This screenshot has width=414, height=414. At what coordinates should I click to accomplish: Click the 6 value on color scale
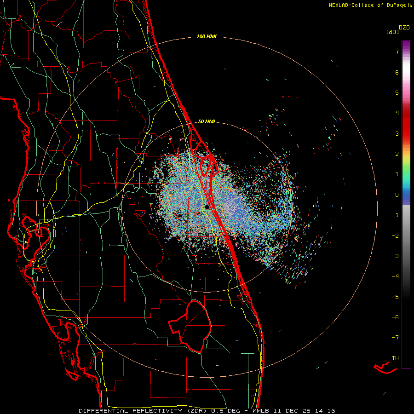point(397,72)
